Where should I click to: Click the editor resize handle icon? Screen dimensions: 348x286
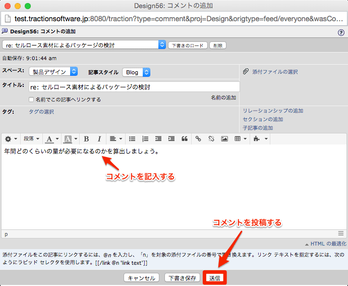(x=341, y=233)
